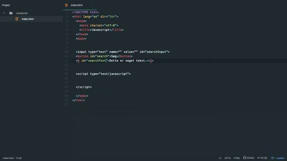Image resolution: width=287 pixels, height=161 pixels.
Task: Click the GitHub octocat icon
Action: (245, 158)
